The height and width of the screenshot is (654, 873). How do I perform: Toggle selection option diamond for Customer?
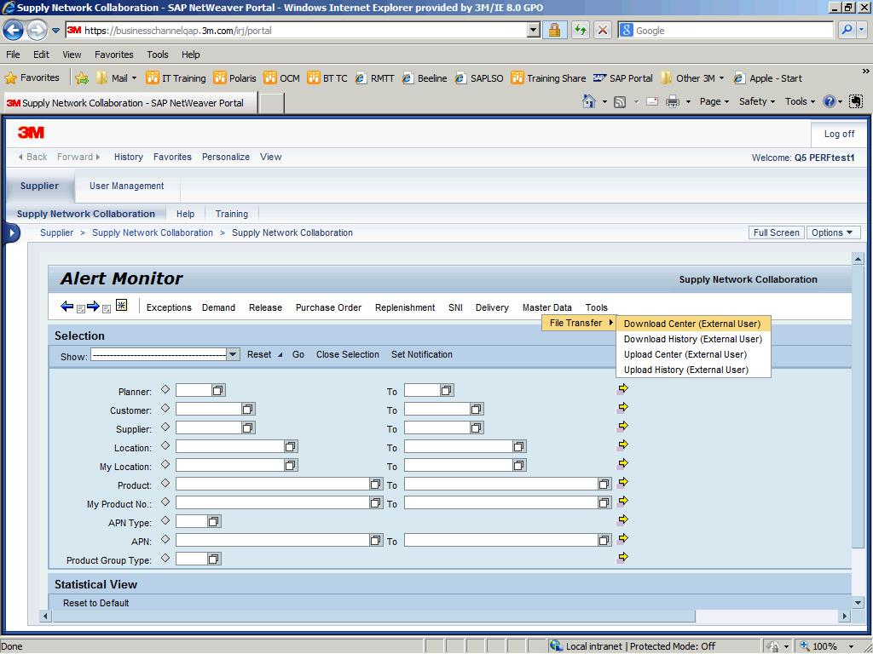tap(165, 408)
